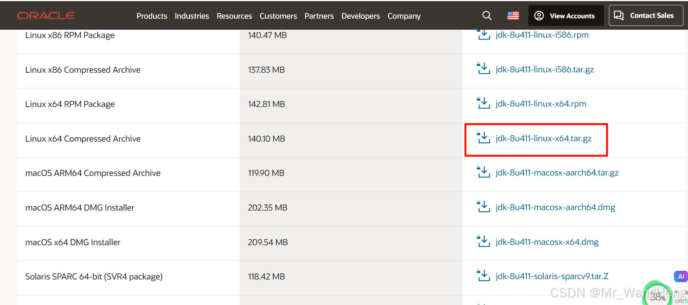Open the Developers menu
688x305 pixels.
point(361,16)
